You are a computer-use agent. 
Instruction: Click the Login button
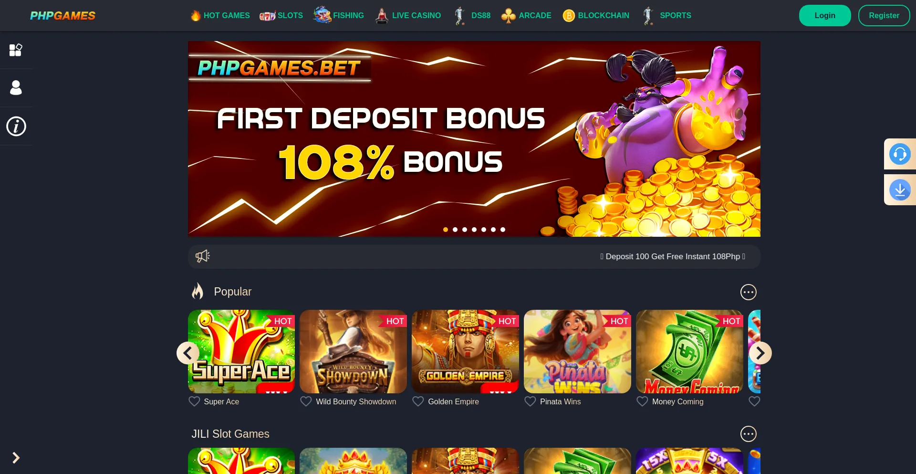pos(825,16)
